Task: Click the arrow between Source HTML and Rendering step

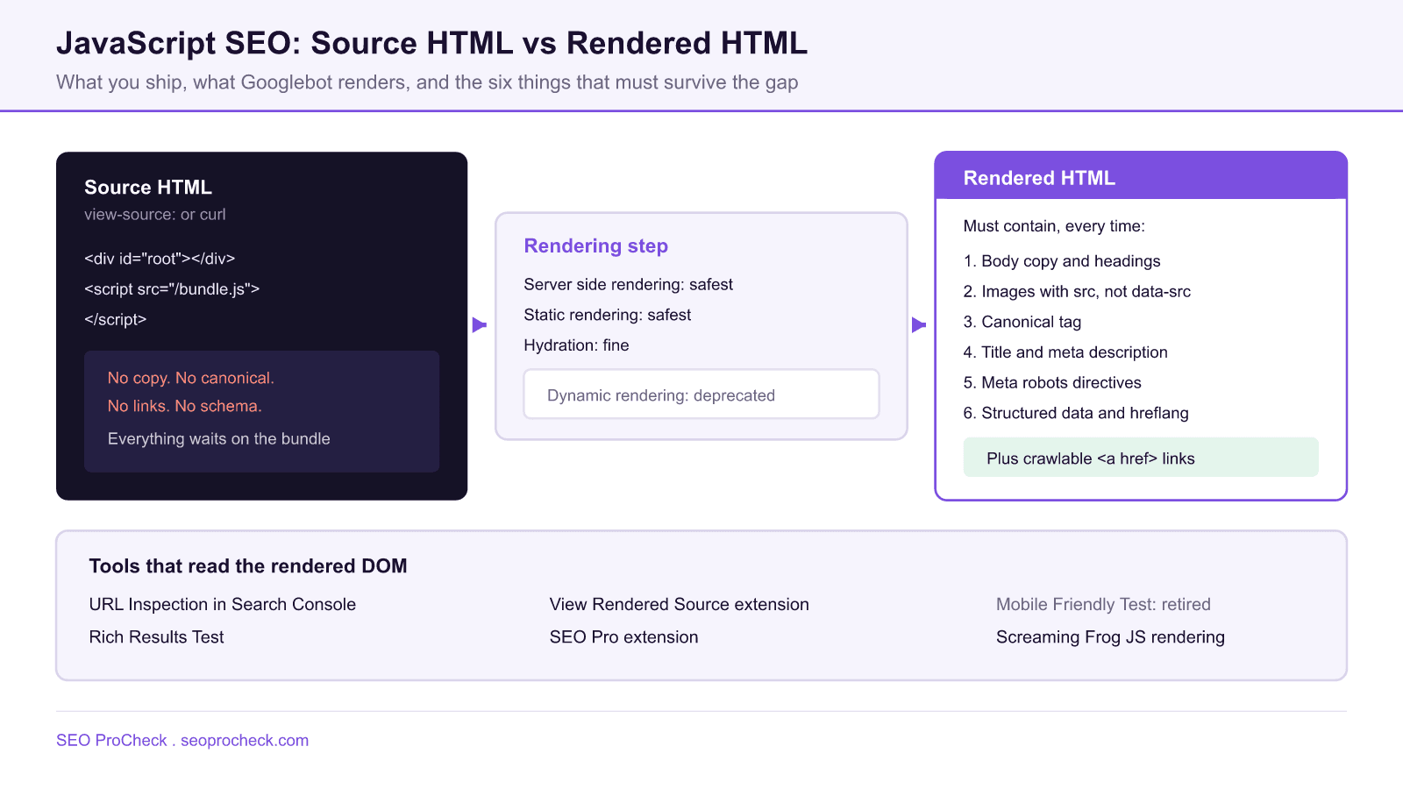Action: click(480, 325)
